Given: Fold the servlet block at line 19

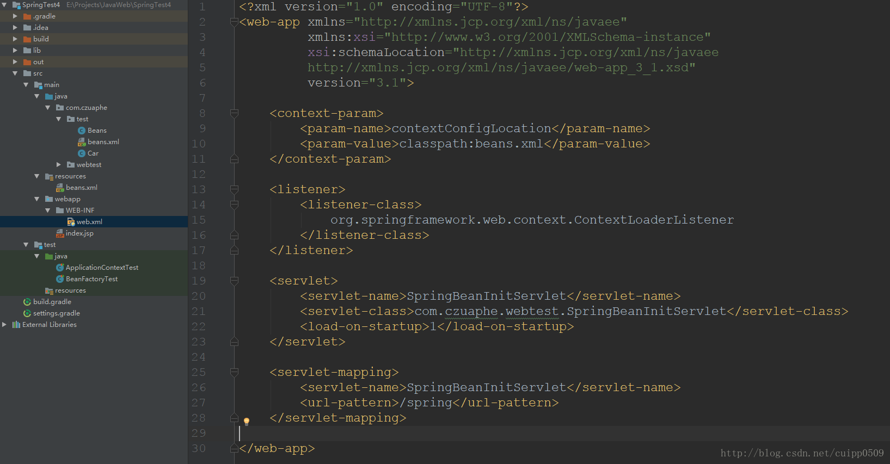Looking at the screenshot, I should (x=234, y=281).
